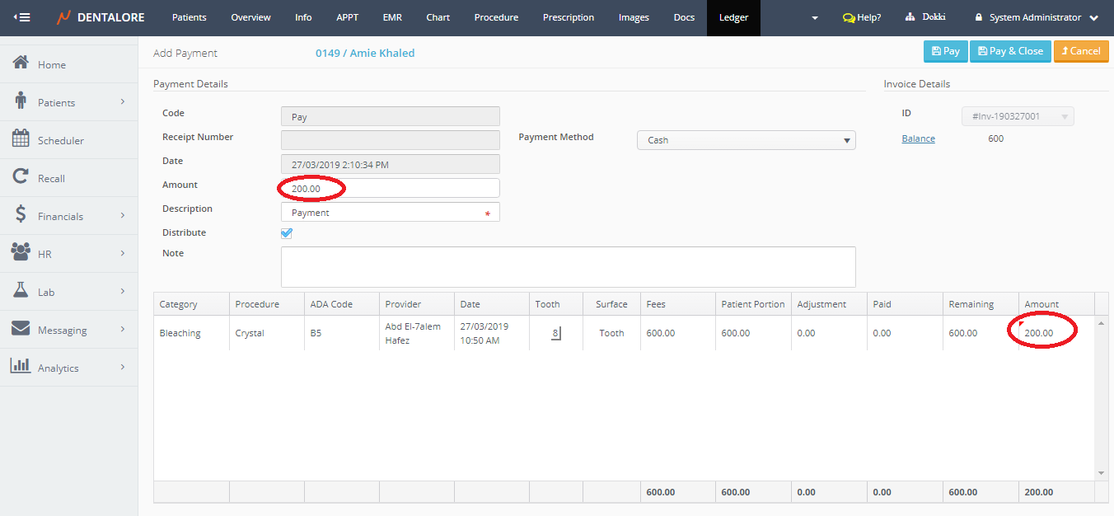Open the Payment Method dropdown
The height and width of the screenshot is (516, 1114).
point(746,140)
